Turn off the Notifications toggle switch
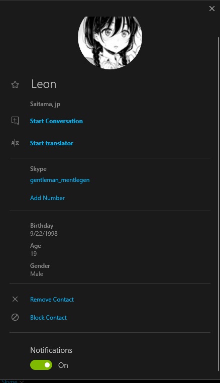The height and width of the screenshot is (383, 220). click(x=41, y=365)
